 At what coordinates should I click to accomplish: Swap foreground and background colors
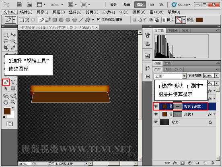(13, 109)
